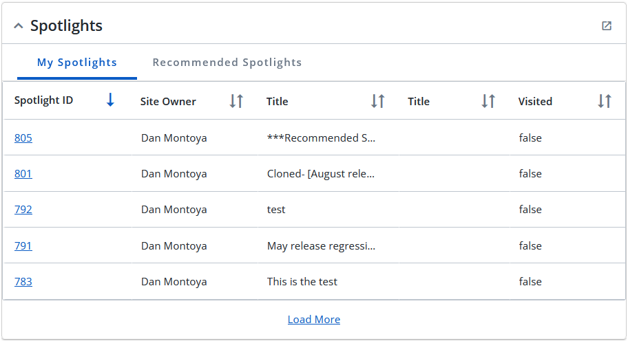628x341 pixels.
Task: Sort by the Visited column arrows
Action: tap(605, 101)
